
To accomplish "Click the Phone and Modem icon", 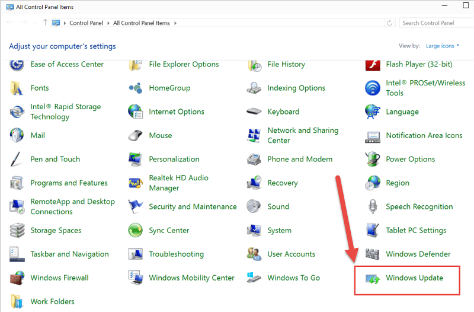I will click(x=254, y=159).
